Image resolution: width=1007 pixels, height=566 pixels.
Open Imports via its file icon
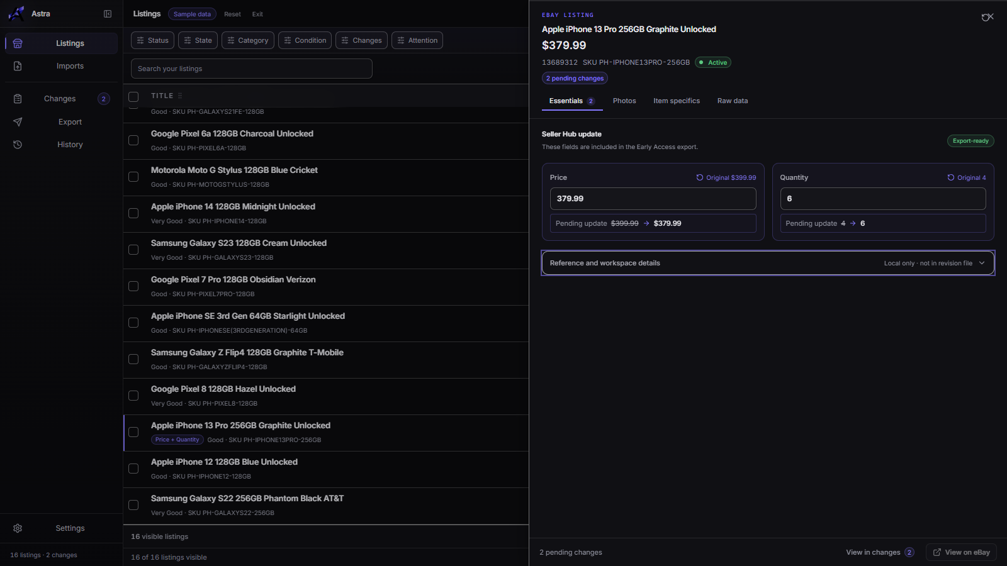tap(18, 66)
